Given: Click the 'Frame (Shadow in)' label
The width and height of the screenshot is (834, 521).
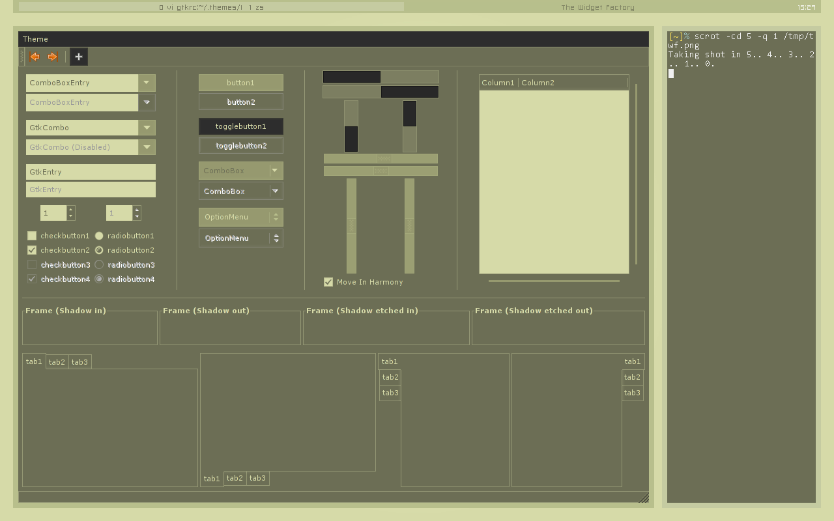Looking at the screenshot, I should click(66, 311).
